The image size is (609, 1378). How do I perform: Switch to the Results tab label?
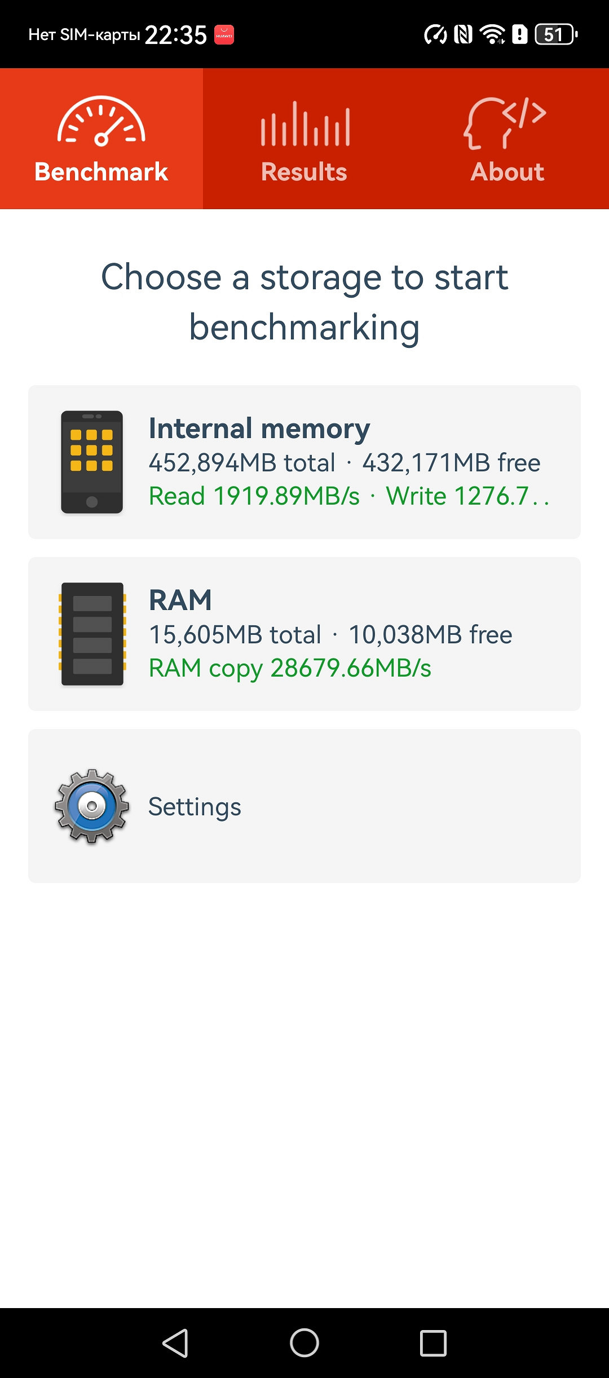point(304,172)
